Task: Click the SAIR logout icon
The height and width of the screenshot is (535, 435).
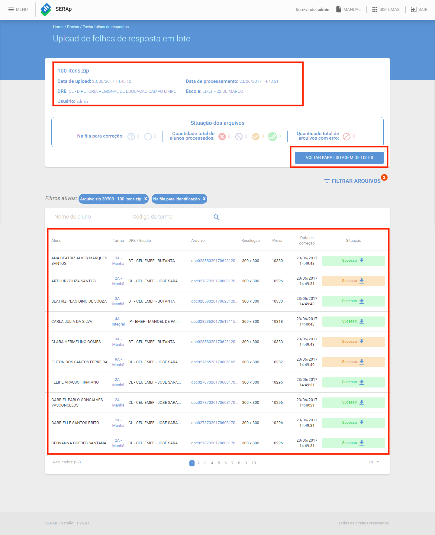Action: coord(414,9)
